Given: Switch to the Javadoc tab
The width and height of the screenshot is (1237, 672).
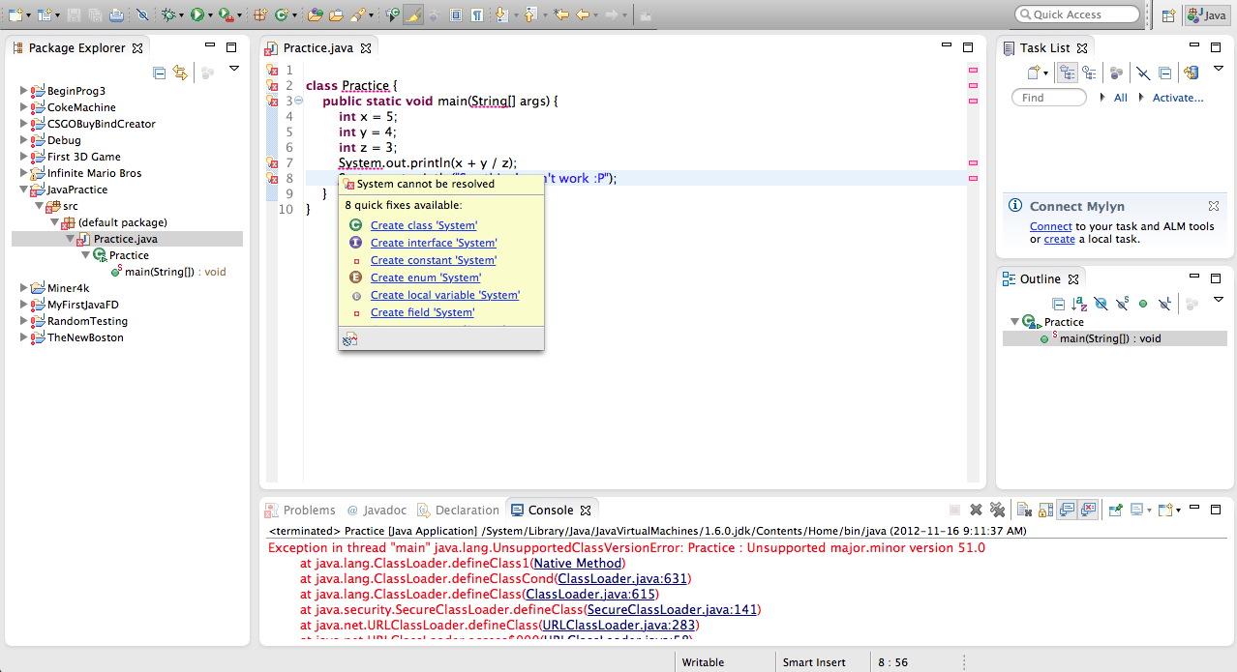Looking at the screenshot, I should (377, 510).
